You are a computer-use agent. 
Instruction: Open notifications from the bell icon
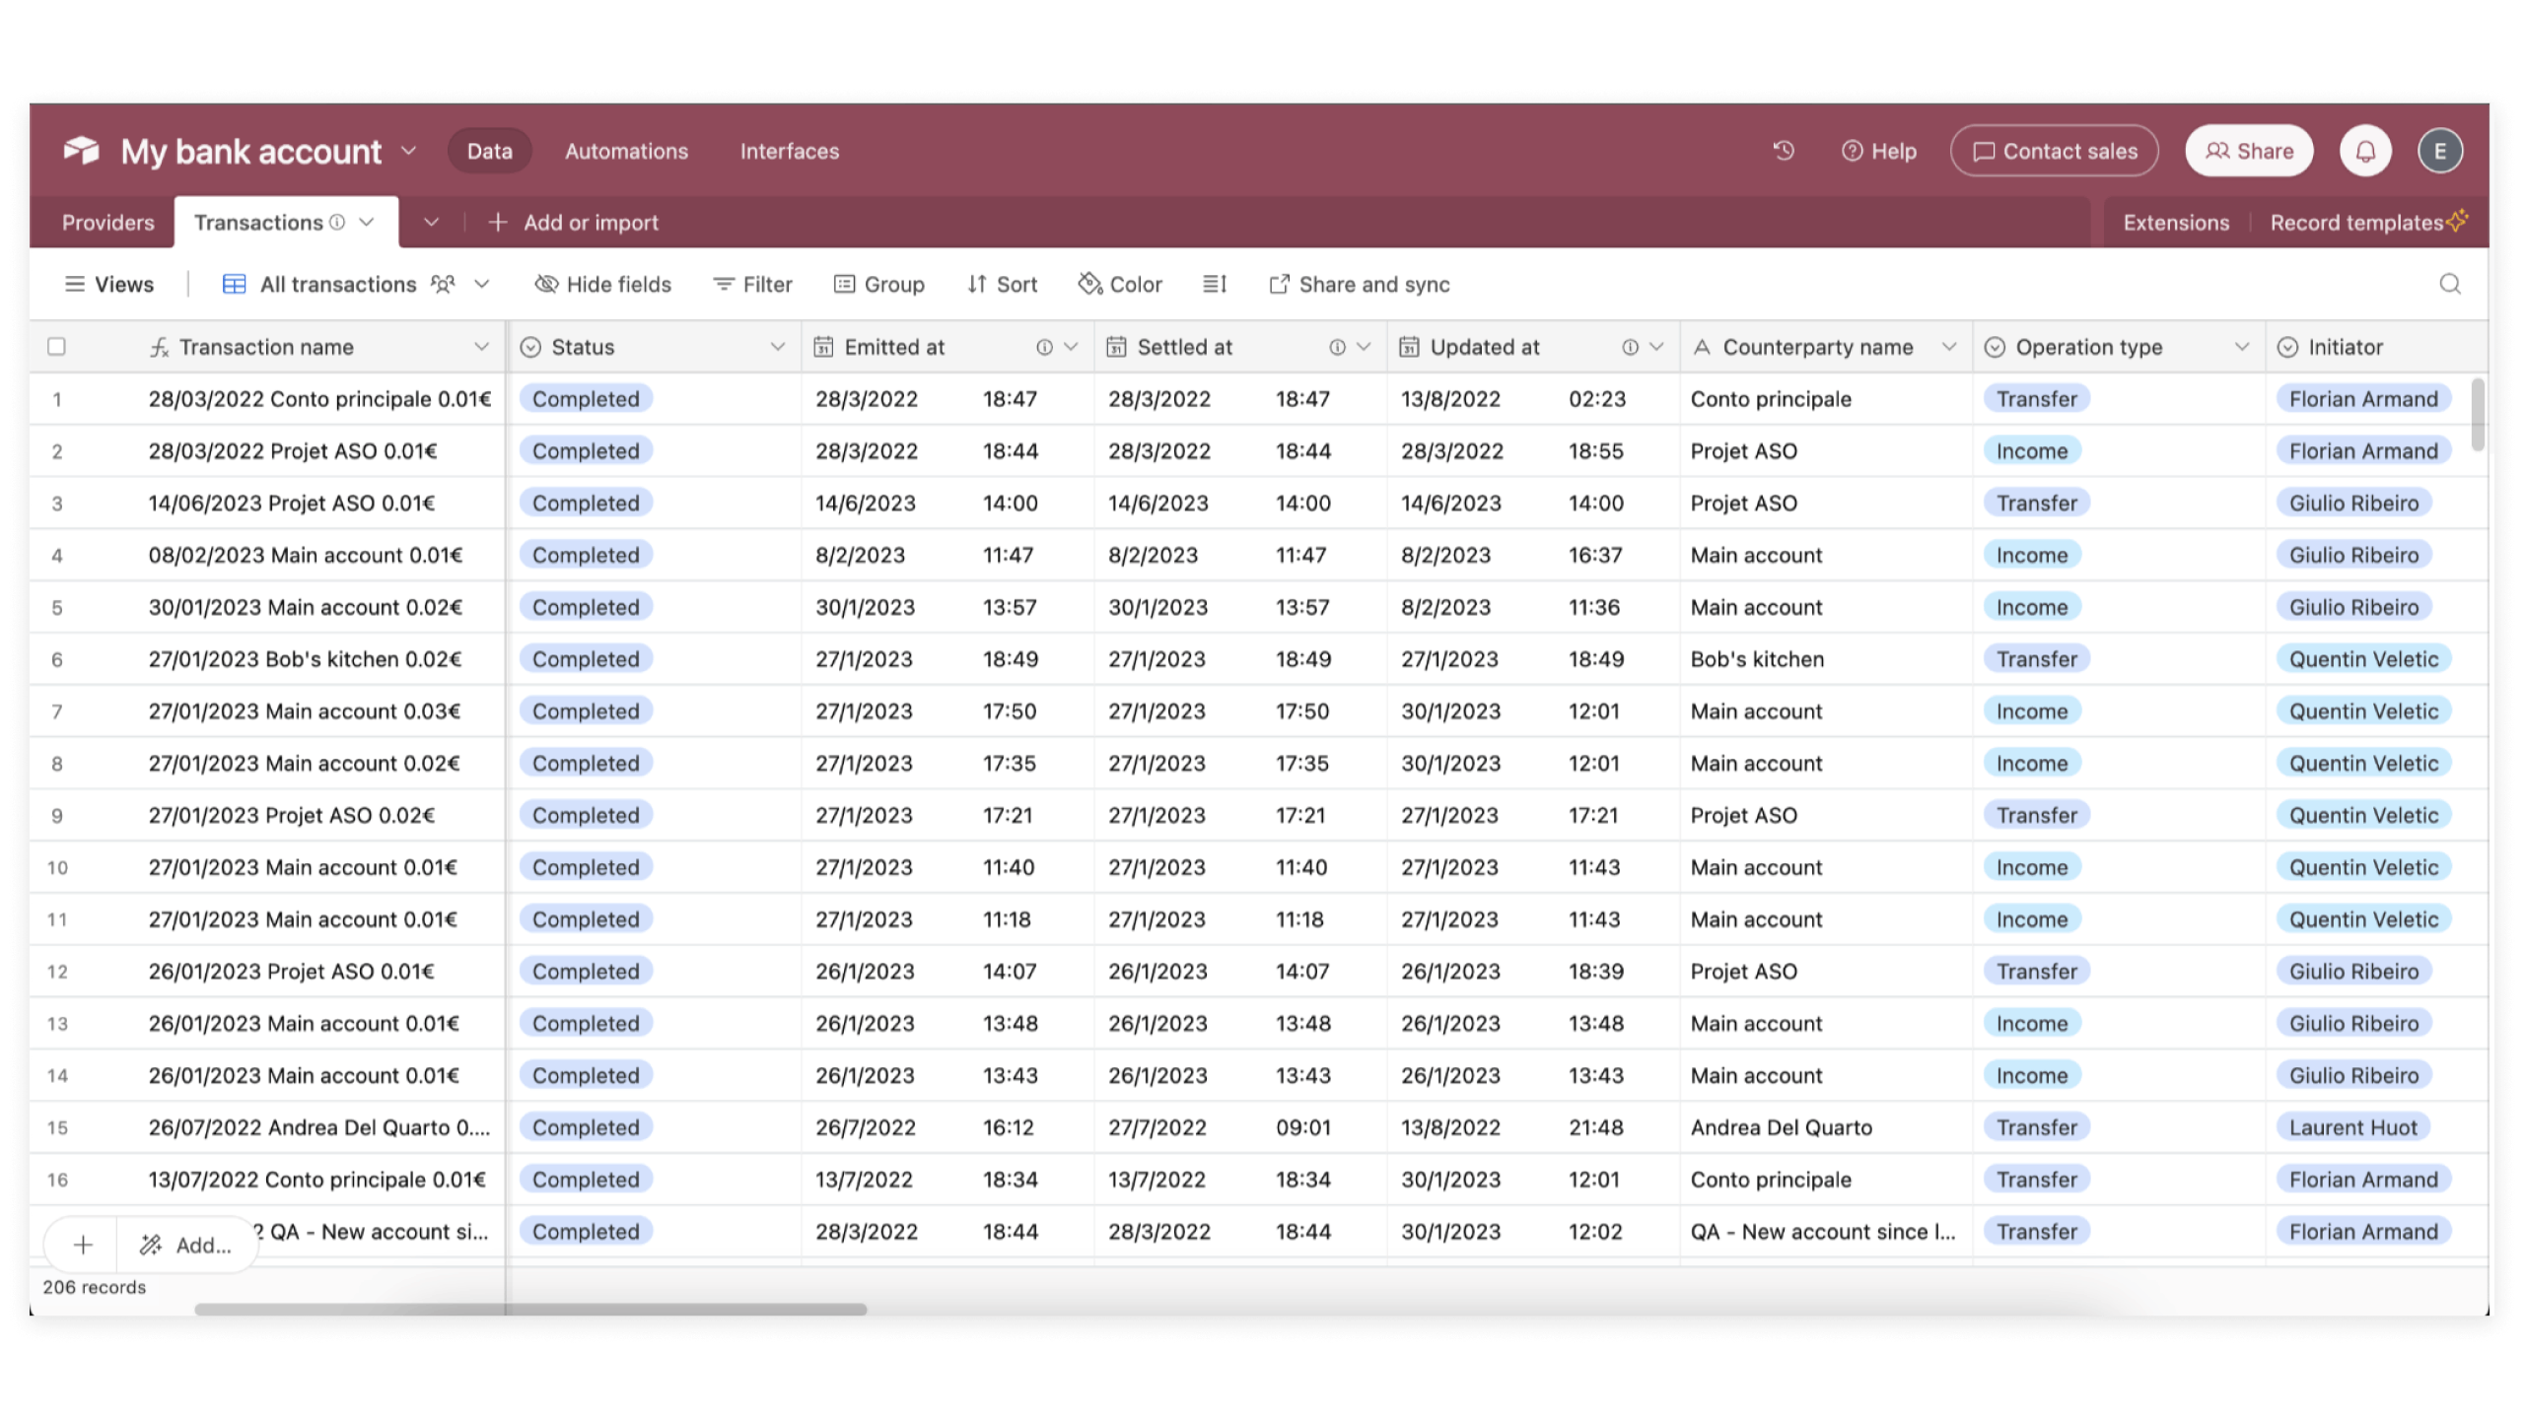[2366, 150]
